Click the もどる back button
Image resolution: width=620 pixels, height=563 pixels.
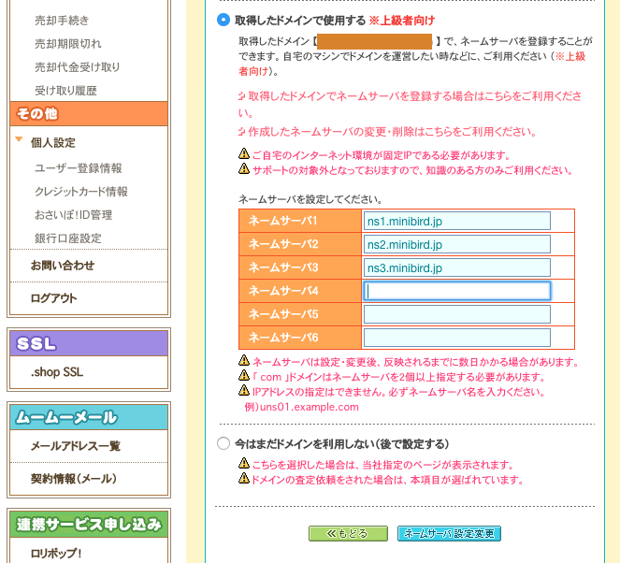348,533
